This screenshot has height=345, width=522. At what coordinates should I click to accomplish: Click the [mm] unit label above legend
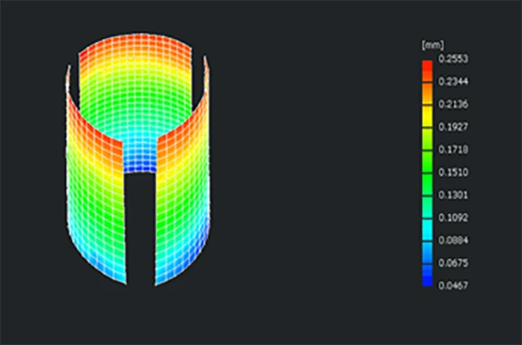(432, 45)
